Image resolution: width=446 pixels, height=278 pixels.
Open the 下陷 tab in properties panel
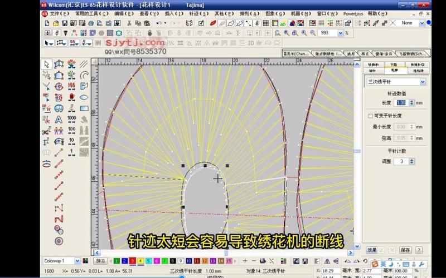[x=394, y=64]
